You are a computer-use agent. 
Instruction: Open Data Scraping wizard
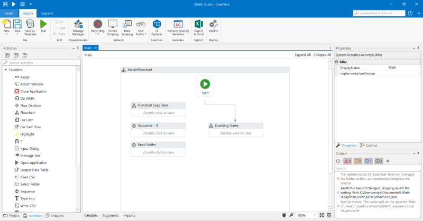pos(127,27)
